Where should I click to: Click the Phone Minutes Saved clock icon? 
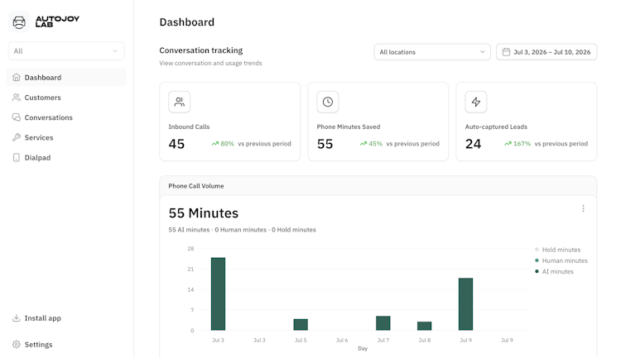pos(328,102)
